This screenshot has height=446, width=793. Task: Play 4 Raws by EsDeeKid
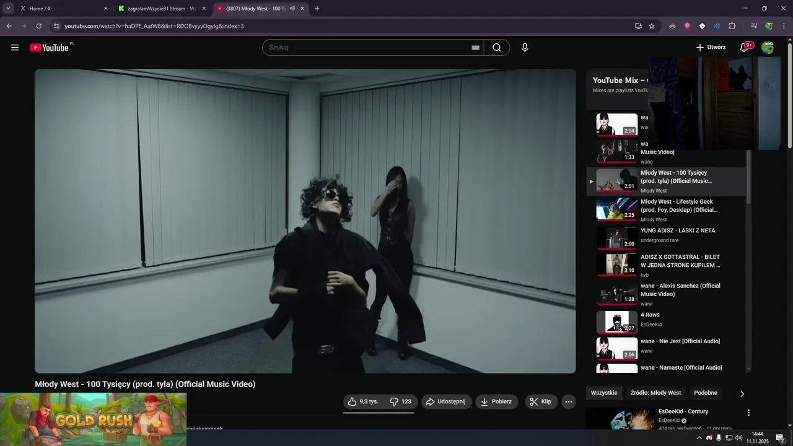[667, 323]
